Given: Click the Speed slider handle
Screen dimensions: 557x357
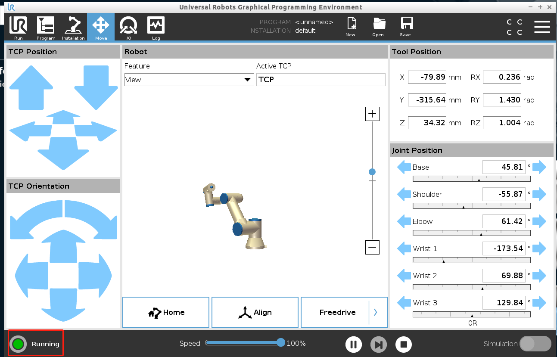Looking at the screenshot, I should point(281,343).
